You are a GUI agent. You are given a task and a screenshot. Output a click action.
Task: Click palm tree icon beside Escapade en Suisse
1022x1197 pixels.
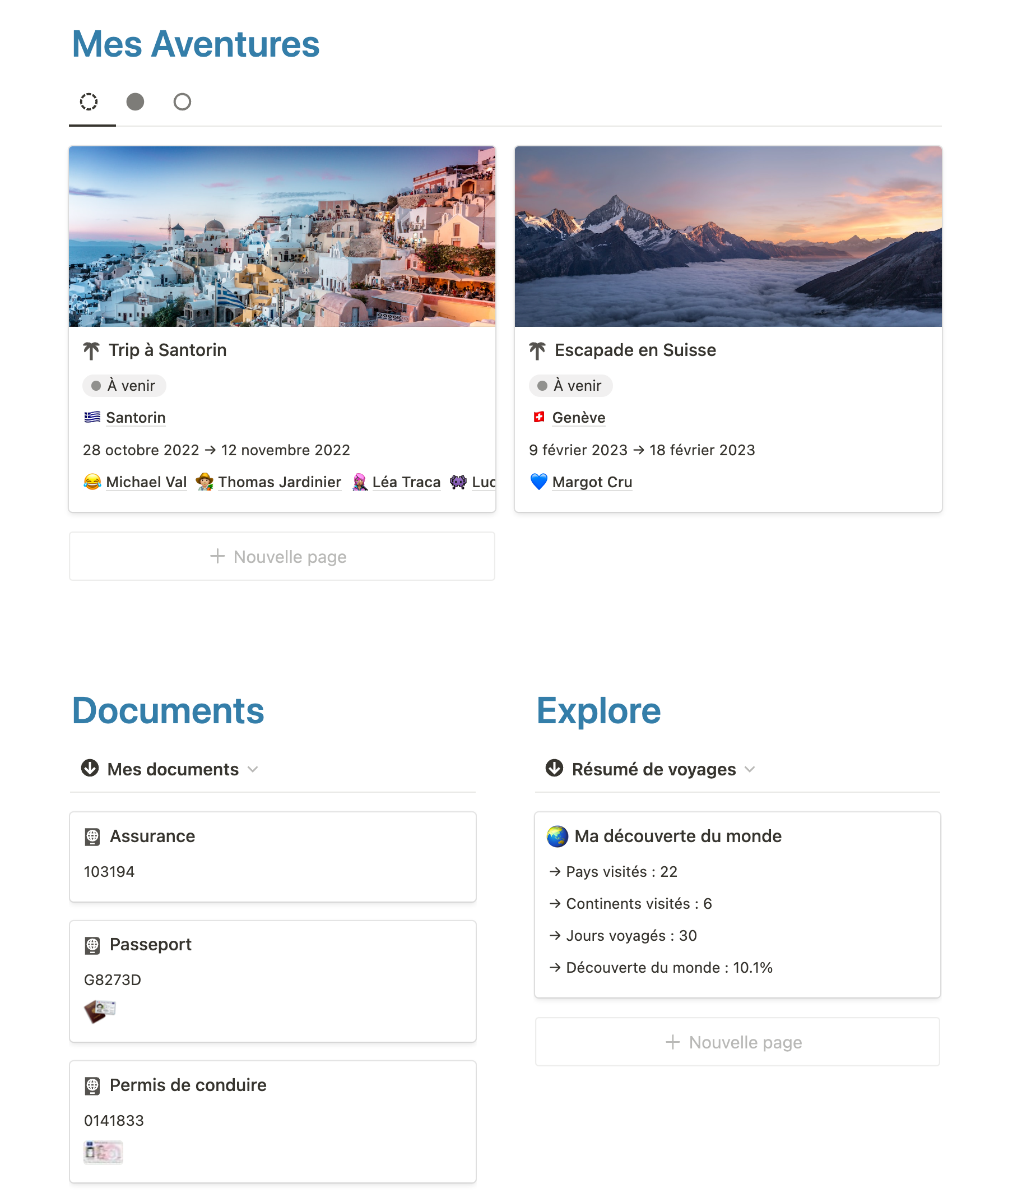[x=537, y=350]
